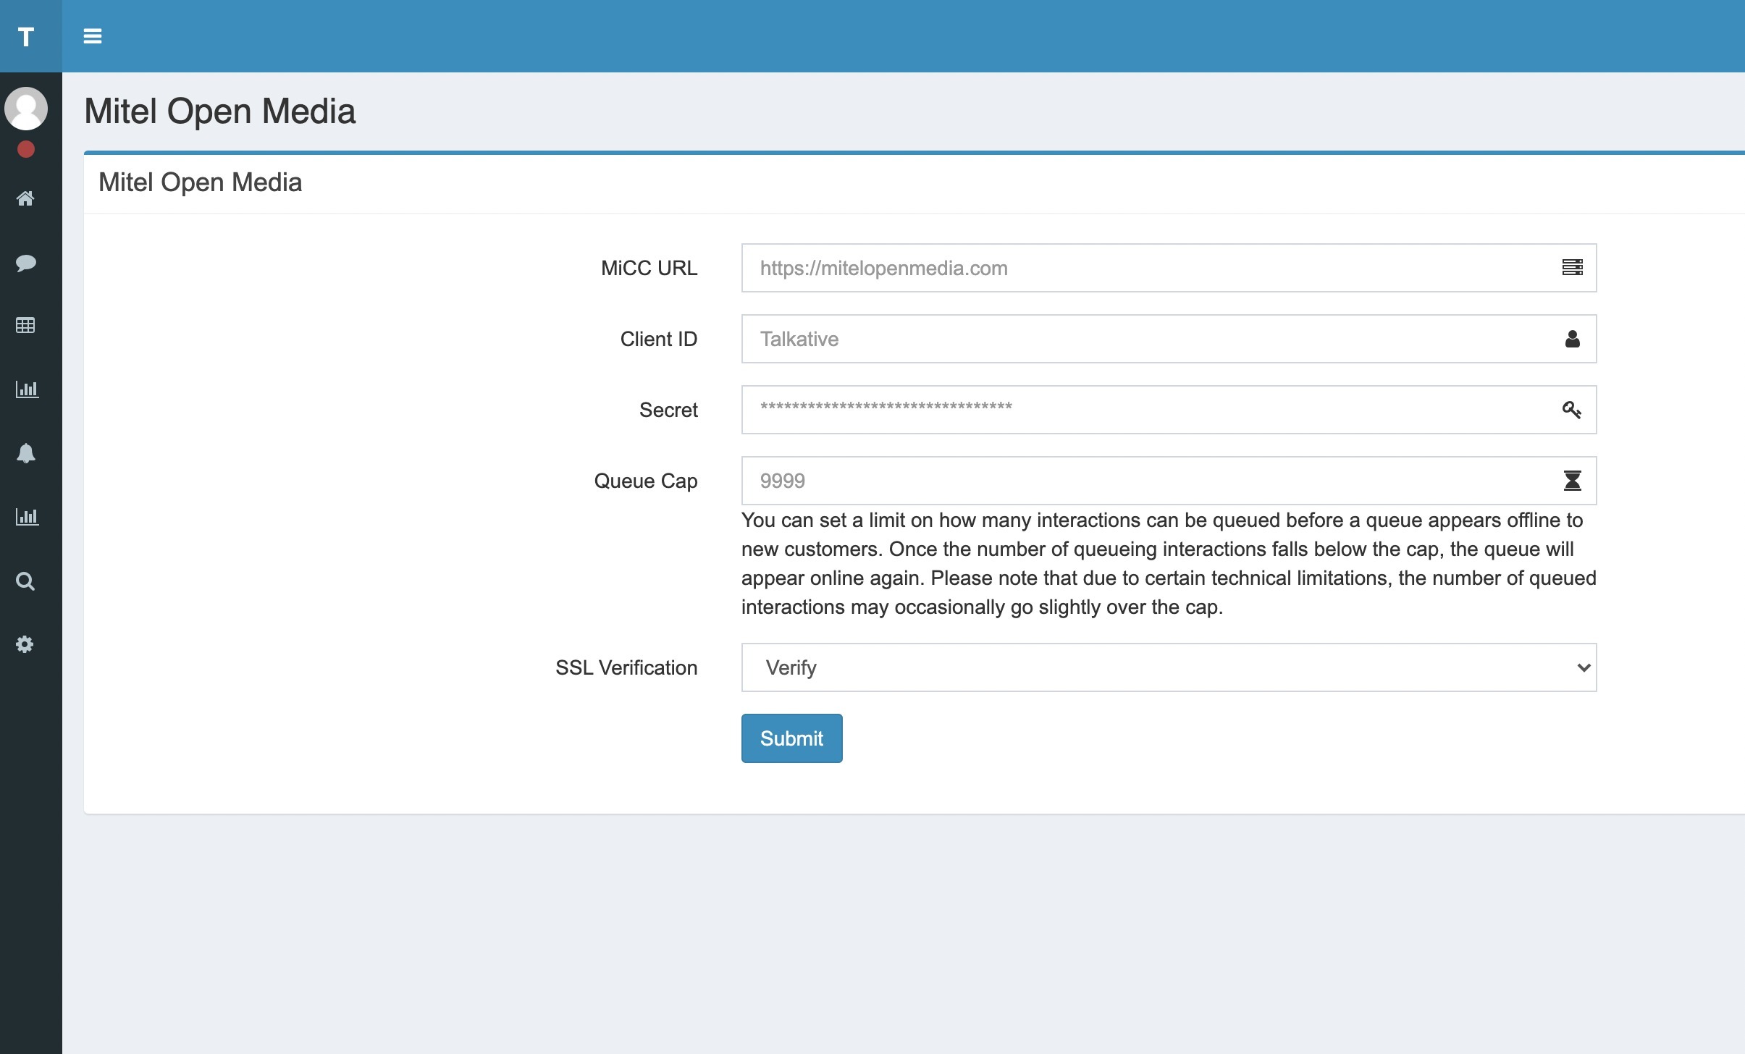
Task: Open the notifications bell icon
Action: point(25,453)
